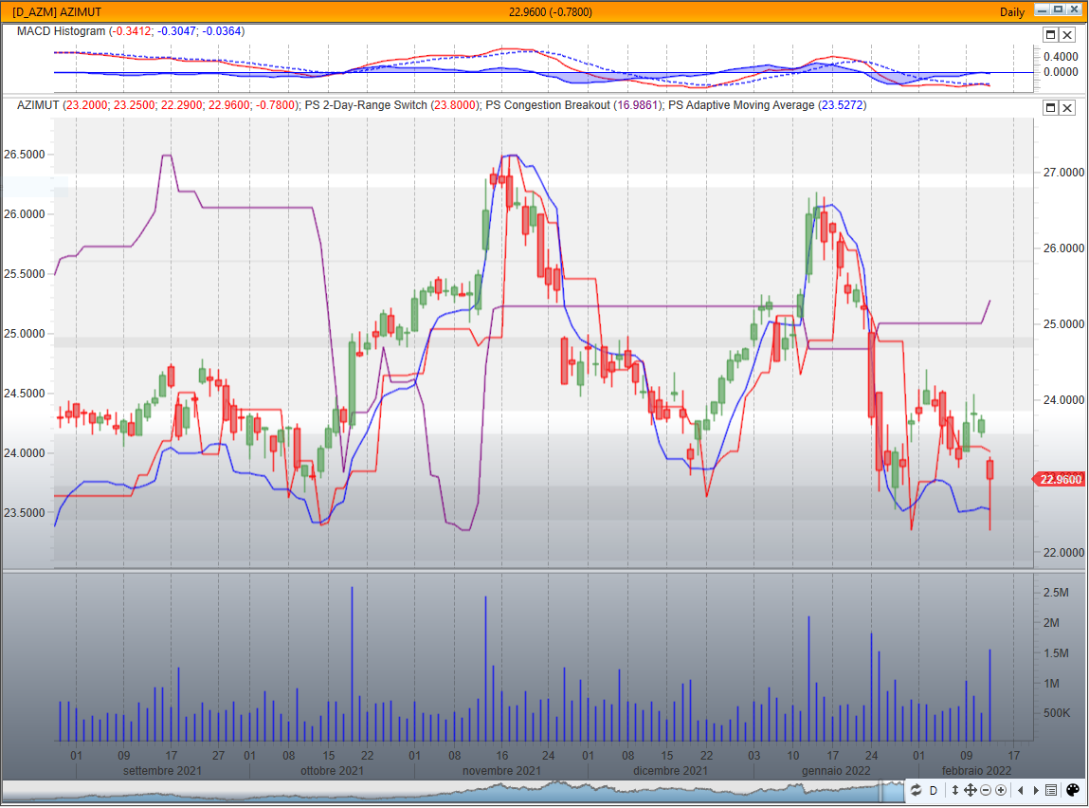Click the 2.5M volume axis label

(1056, 592)
